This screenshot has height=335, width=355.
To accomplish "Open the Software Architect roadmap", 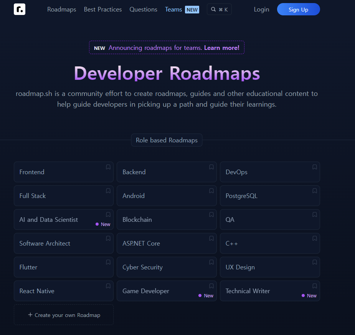I will pos(64,243).
